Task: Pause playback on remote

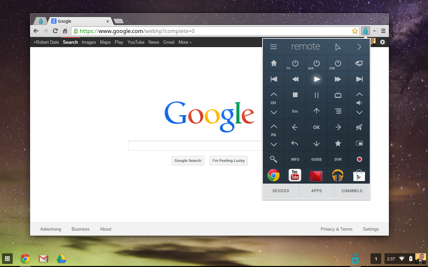Action: (316, 95)
